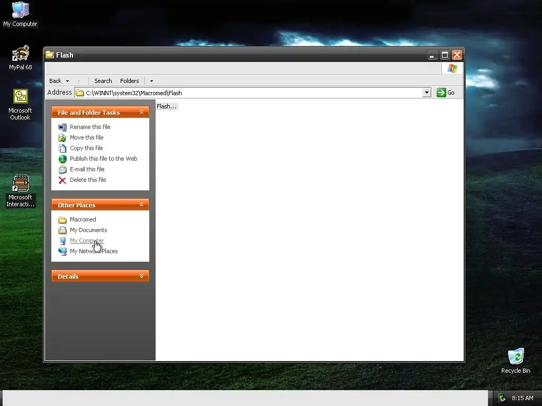The height and width of the screenshot is (406, 542).
Task: Click the E-mail this file envelope icon
Action: [x=62, y=170]
